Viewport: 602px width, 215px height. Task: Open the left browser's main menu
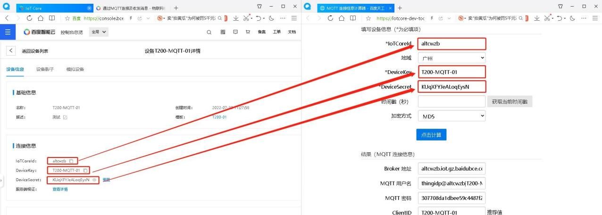(x=294, y=18)
